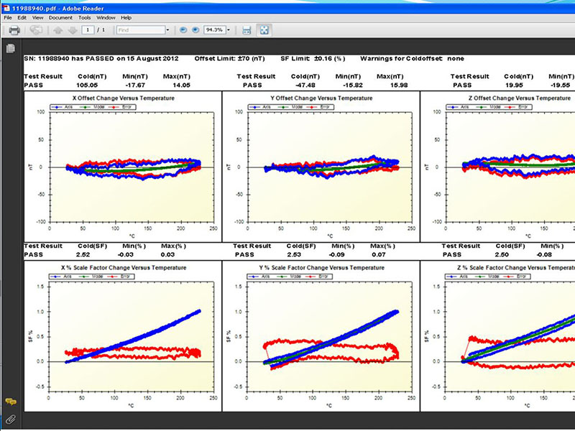Select the fit one full page icon
The image size is (575, 431).
point(264,30)
